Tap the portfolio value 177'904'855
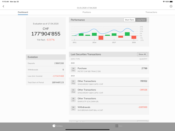 [46, 34]
